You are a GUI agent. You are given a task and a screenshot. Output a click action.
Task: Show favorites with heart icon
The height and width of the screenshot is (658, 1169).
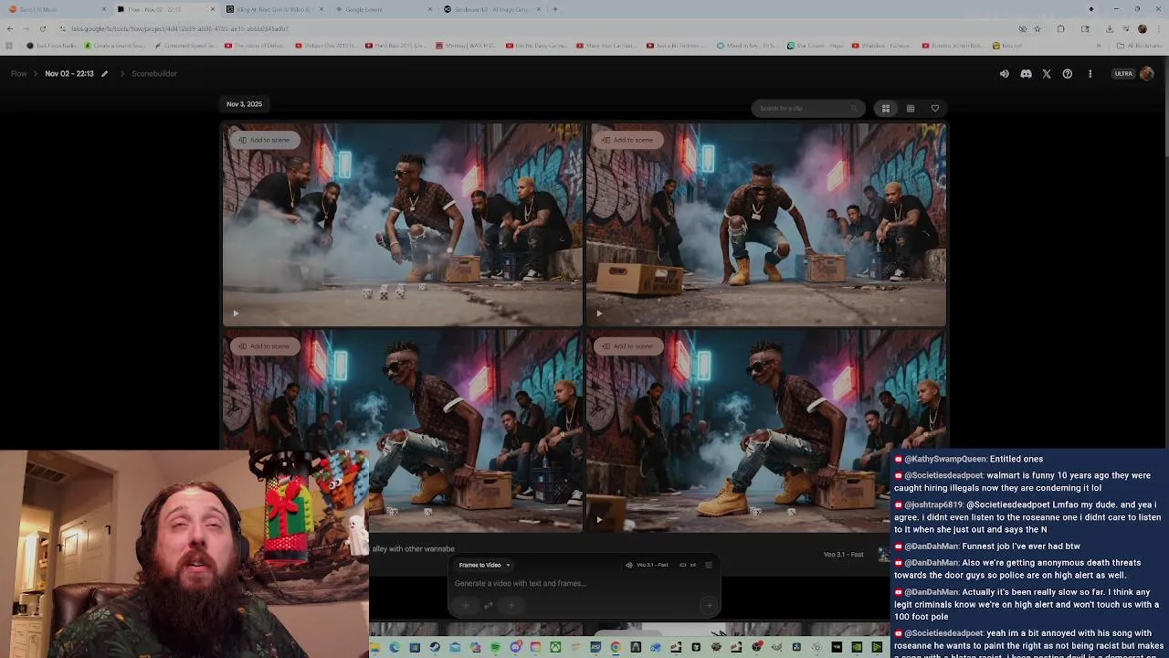pos(935,109)
